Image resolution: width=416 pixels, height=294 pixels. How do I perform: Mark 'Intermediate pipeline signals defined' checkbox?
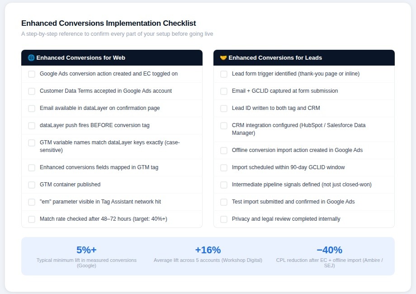(224, 185)
